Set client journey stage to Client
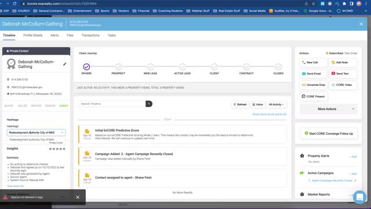Image resolution: width=371 pixels, height=209 pixels. [214, 67]
